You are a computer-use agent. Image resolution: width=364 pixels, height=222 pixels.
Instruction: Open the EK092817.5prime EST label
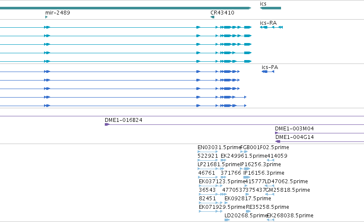248,199
